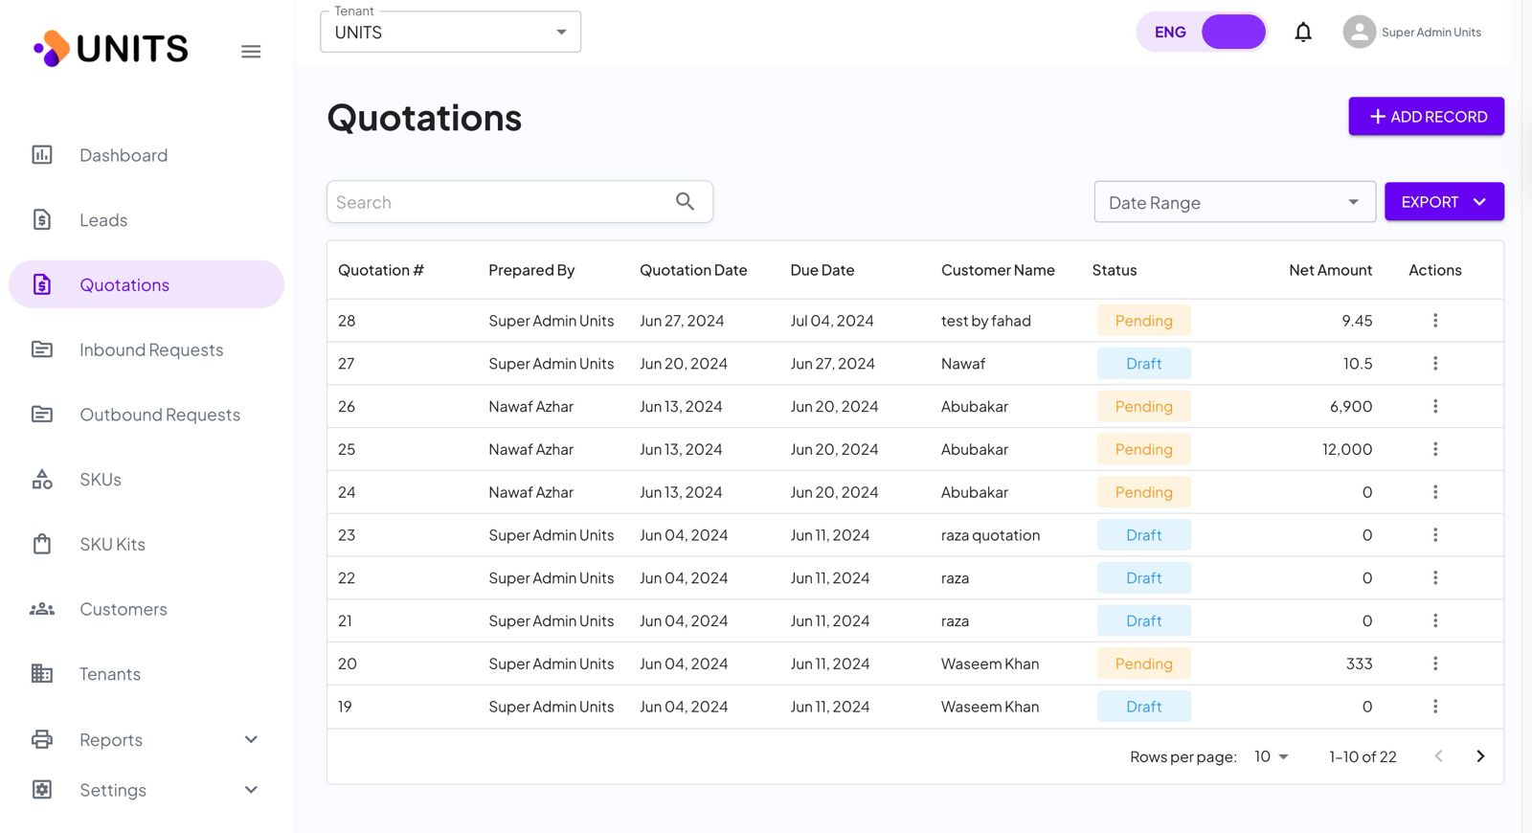Click net amount '6,900'
The image size is (1532, 833).
click(1351, 406)
